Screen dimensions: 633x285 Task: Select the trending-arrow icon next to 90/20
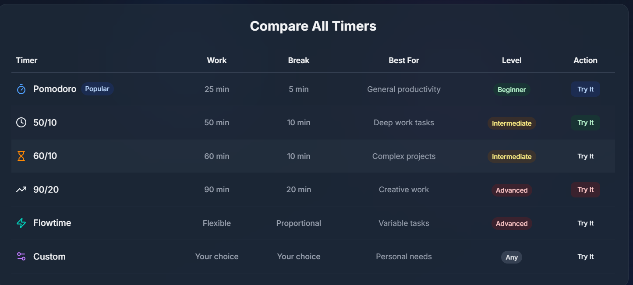coord(21,189)
